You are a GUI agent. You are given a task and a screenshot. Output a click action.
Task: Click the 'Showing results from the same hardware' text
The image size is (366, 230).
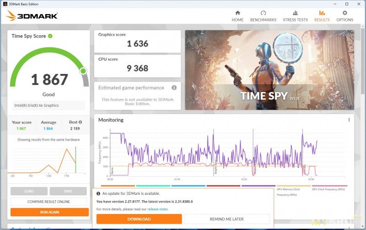(48, 140)
